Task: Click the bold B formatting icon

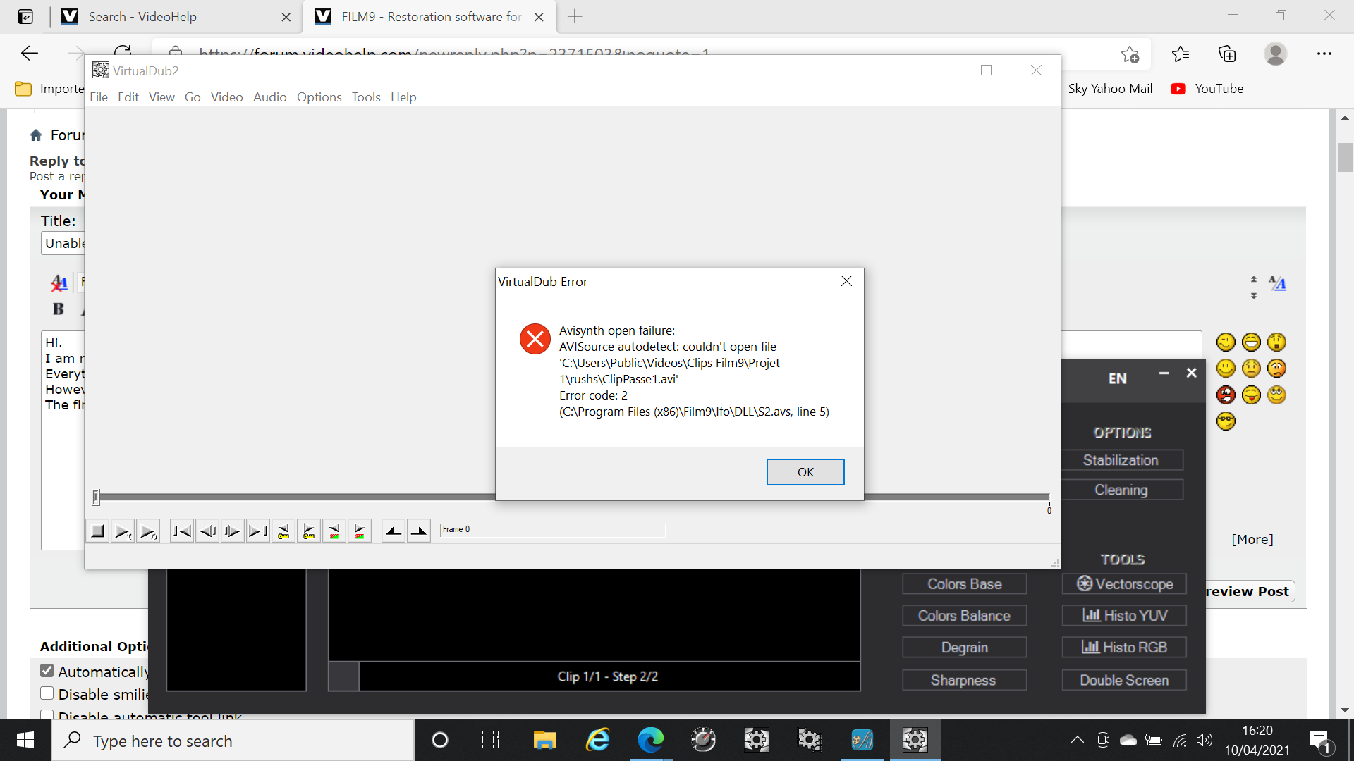Action: pos(58,309)
